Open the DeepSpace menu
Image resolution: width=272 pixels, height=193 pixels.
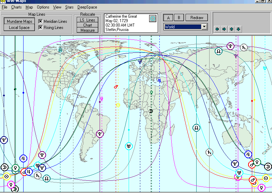[87, 7]
